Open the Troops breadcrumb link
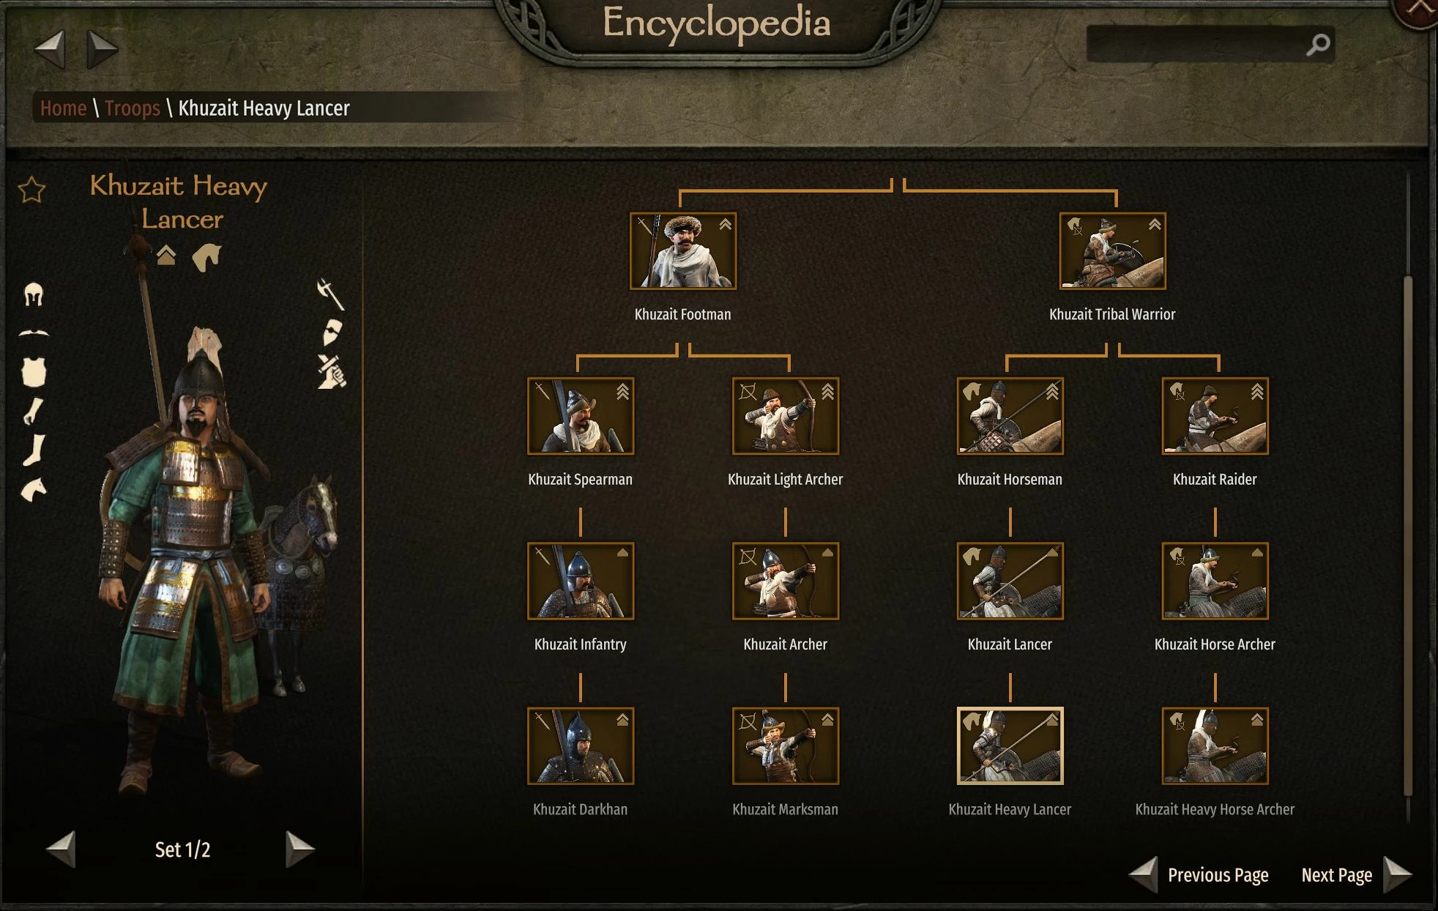Screen dimensions: 1438x911 click(x=132, y=108)
